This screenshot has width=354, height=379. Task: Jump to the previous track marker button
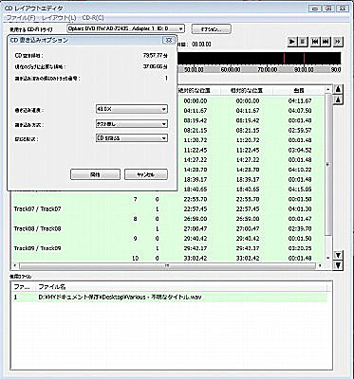point(315,42)
